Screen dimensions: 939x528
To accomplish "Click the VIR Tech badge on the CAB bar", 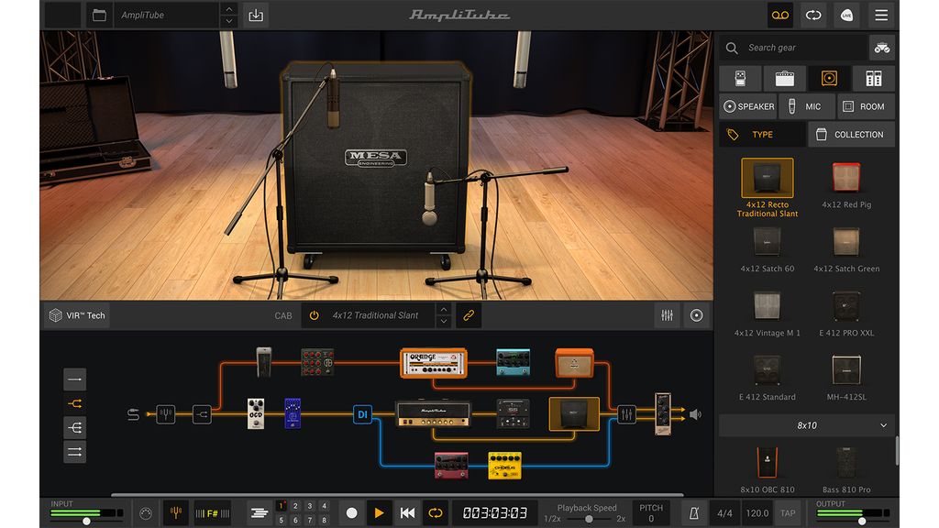I will point(76,314).
